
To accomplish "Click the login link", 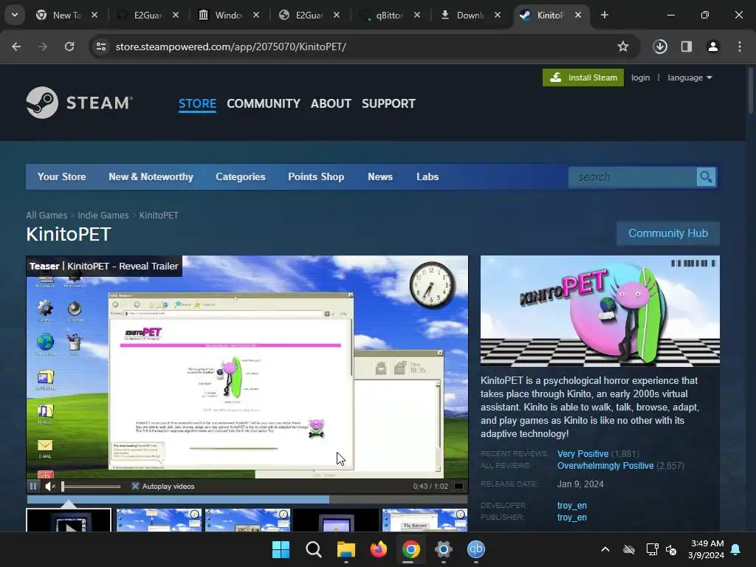I will [640, 78].
